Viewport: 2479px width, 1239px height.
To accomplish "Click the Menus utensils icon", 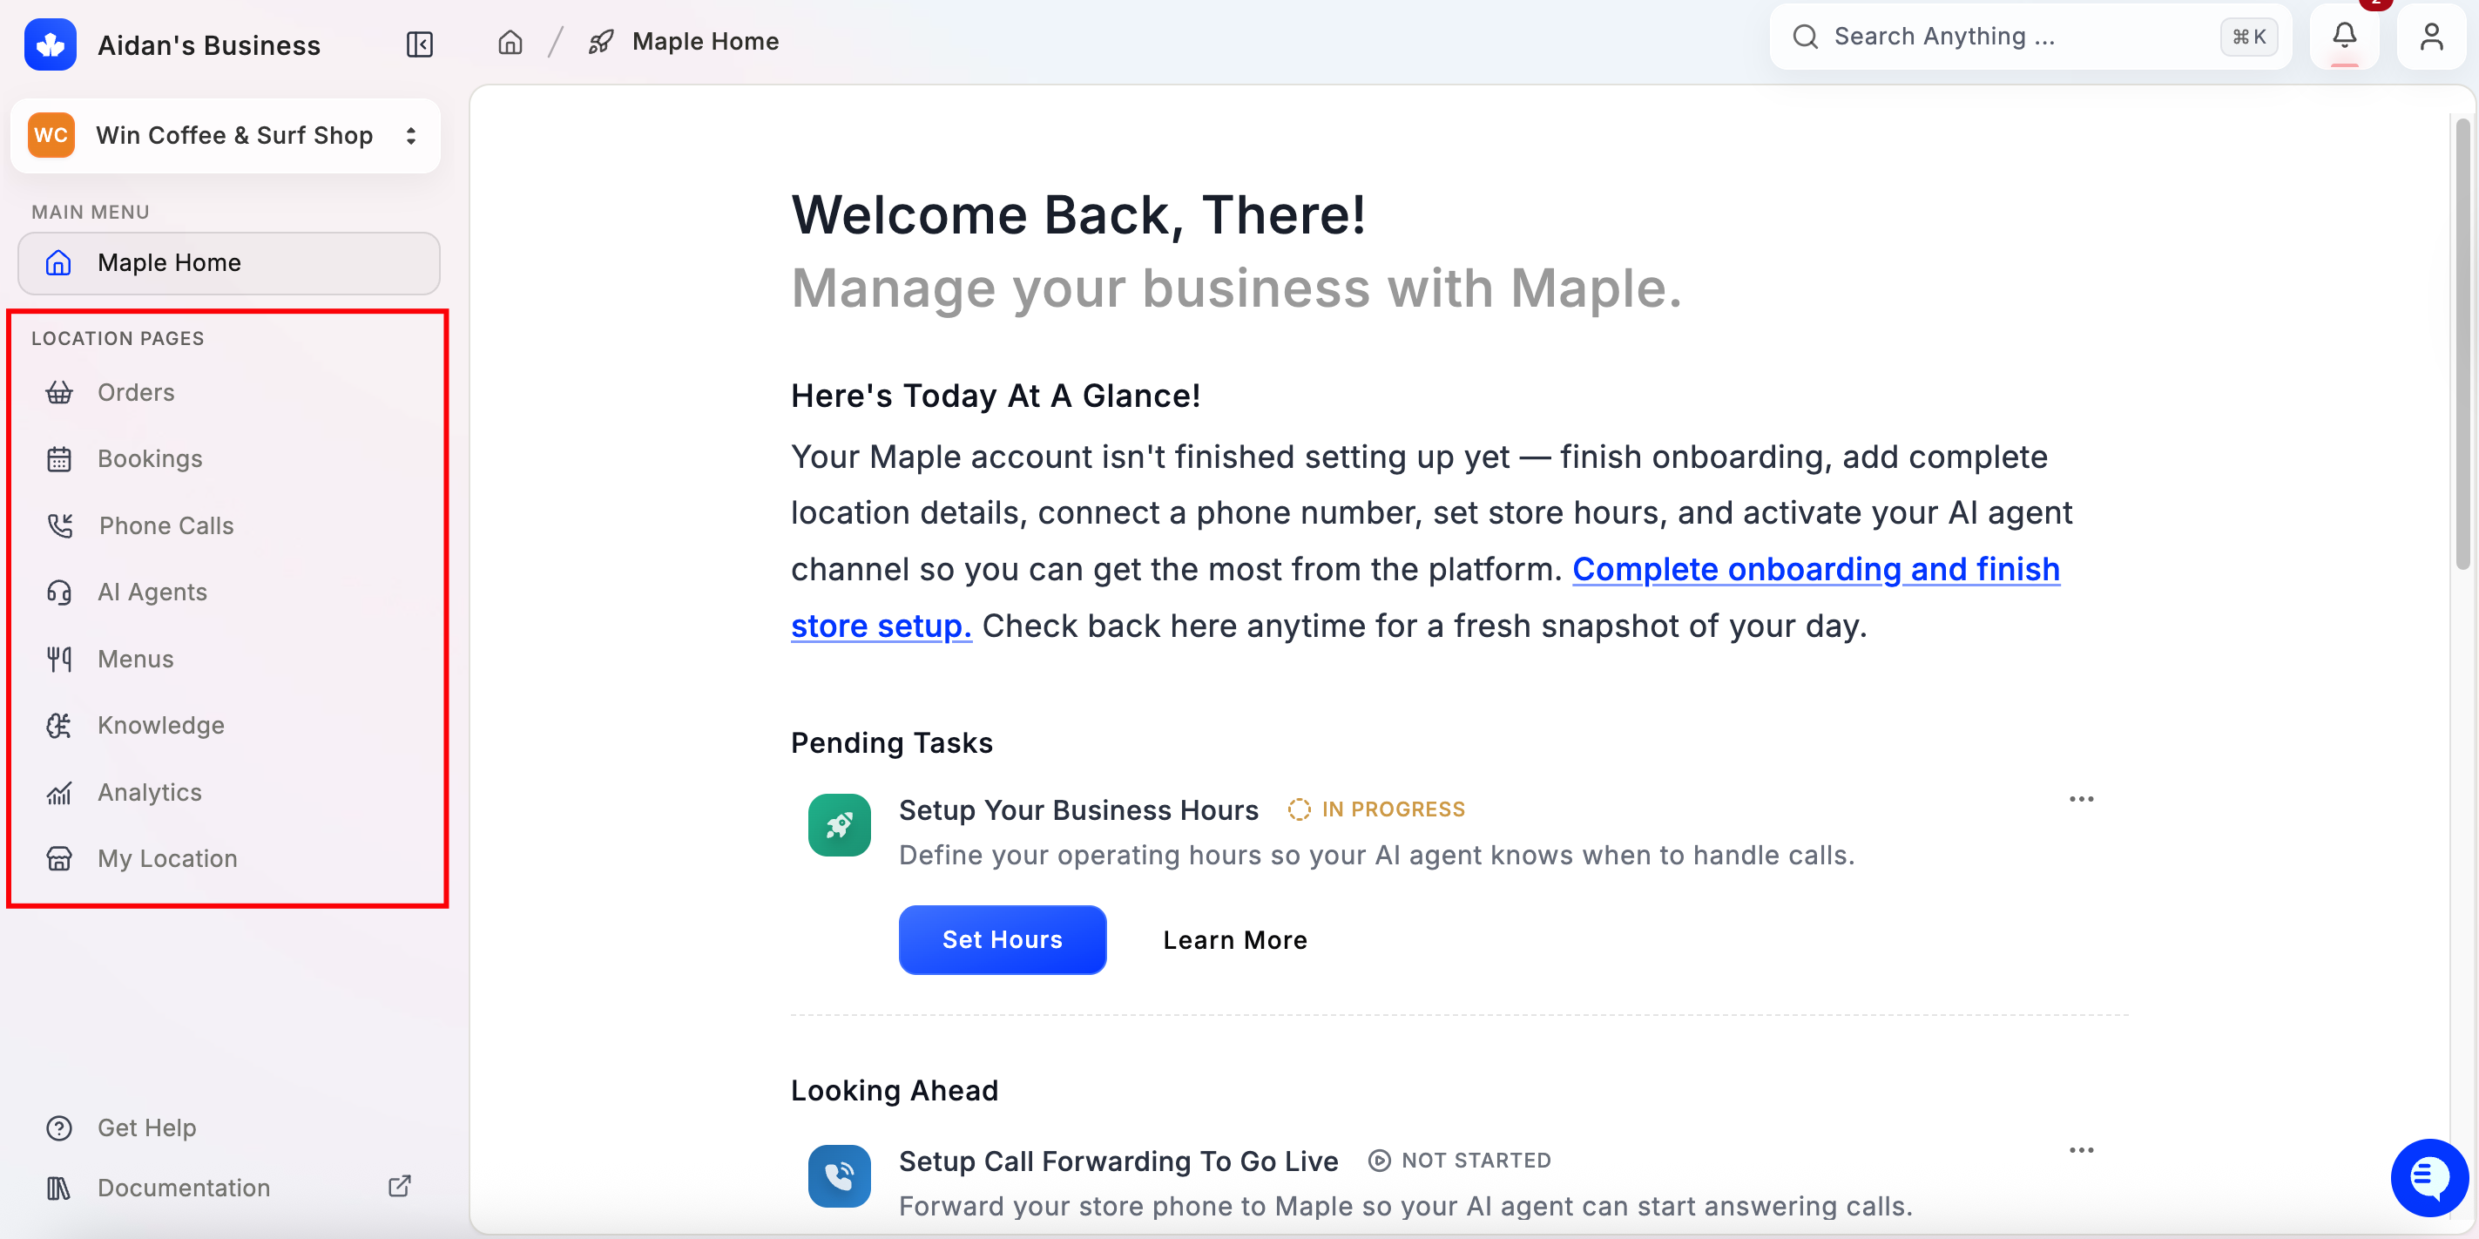I will tap(59, 659).
